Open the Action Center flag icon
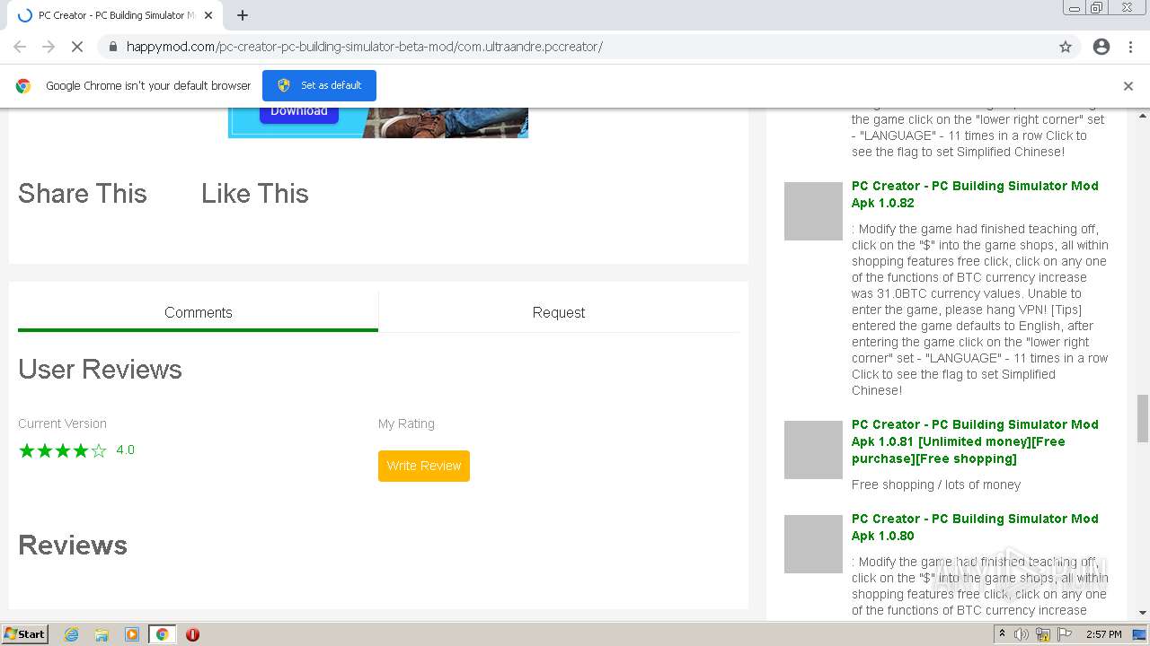 1065,634
